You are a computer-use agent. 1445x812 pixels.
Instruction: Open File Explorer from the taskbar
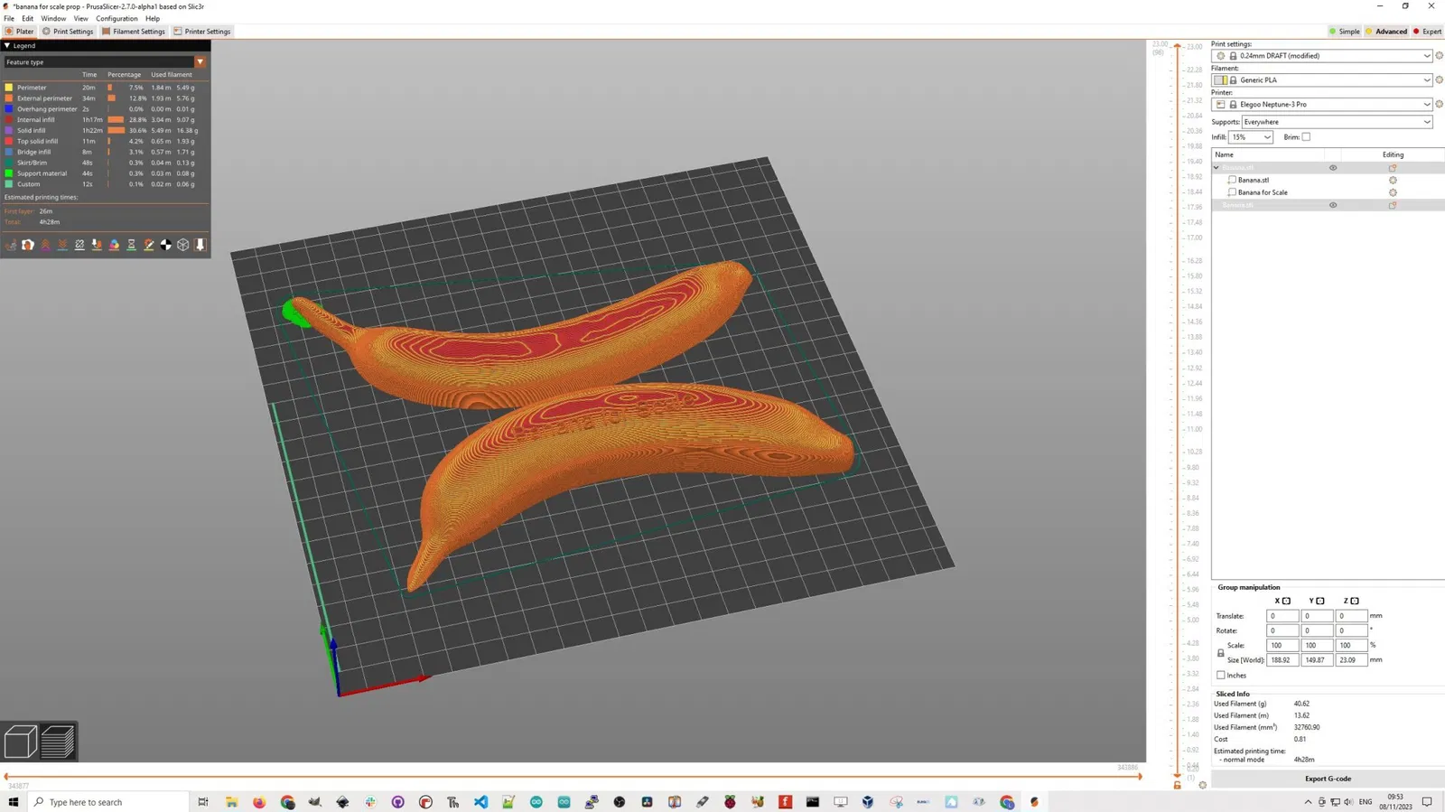click(x=231, y=802)
